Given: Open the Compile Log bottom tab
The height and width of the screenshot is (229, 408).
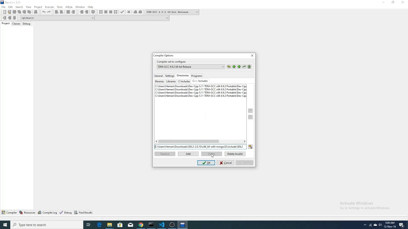Looking at the screenshot, I should tap(47, 213).
